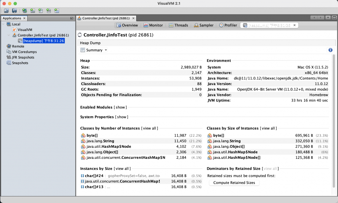
Task: Close the Controller.JinfoTest document tab
Action: tap(133, 18)
